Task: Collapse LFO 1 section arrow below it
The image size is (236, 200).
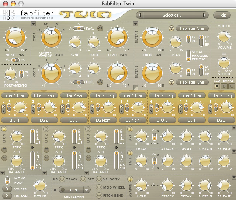Action: click(x=2, y=173)
